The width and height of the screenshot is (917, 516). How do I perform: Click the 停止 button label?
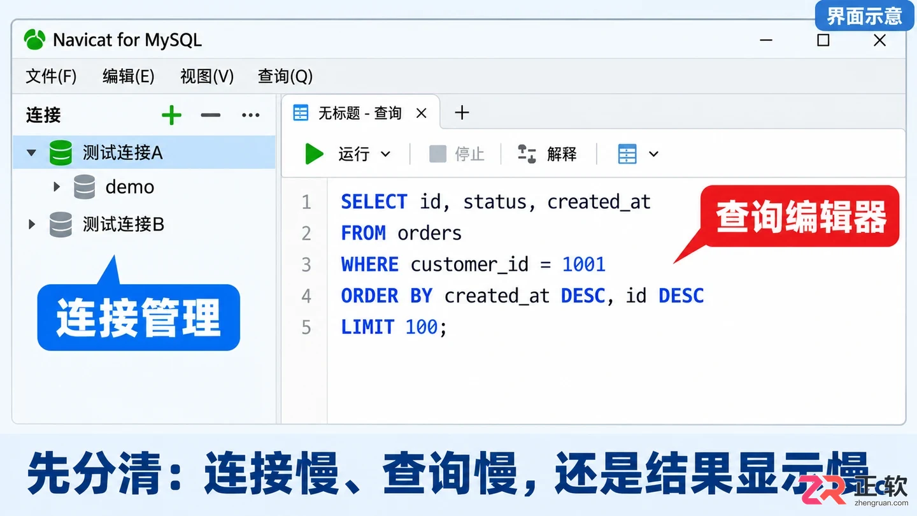point(470,154)
